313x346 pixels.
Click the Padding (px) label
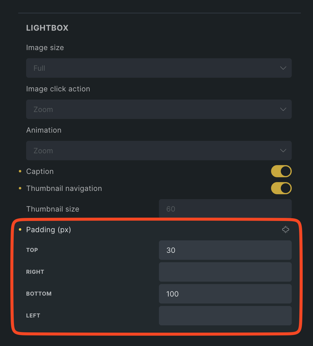[x=49, y=230]
